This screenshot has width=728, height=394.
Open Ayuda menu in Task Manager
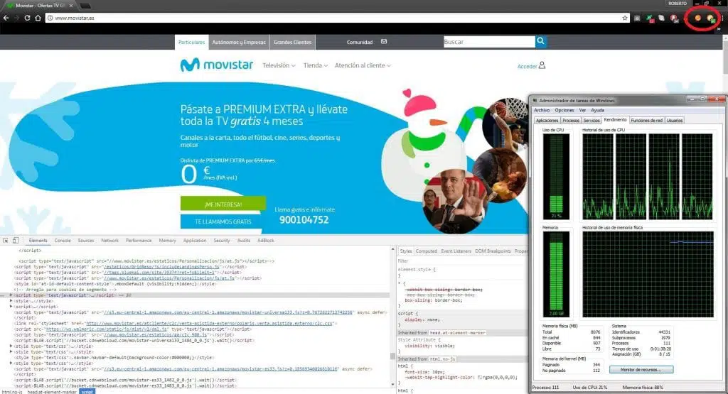point(597,110)
